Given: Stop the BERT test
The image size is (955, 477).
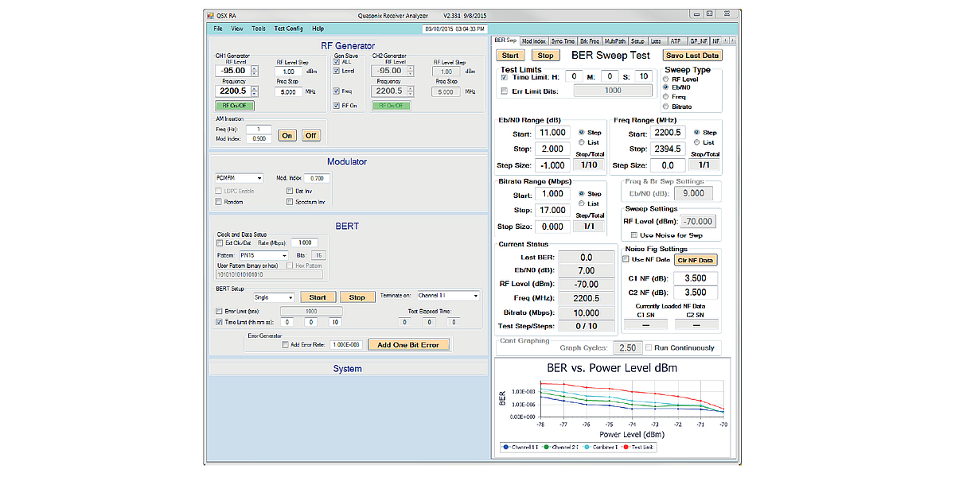Looking at the screenshot, I should (357, 297).
